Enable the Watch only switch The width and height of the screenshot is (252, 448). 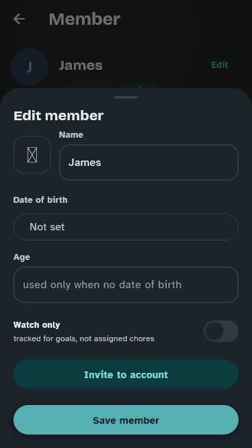coord(221,331)
